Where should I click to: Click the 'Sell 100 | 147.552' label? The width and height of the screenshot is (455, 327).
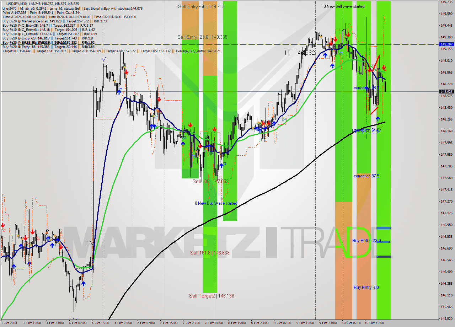coord(211,181)
